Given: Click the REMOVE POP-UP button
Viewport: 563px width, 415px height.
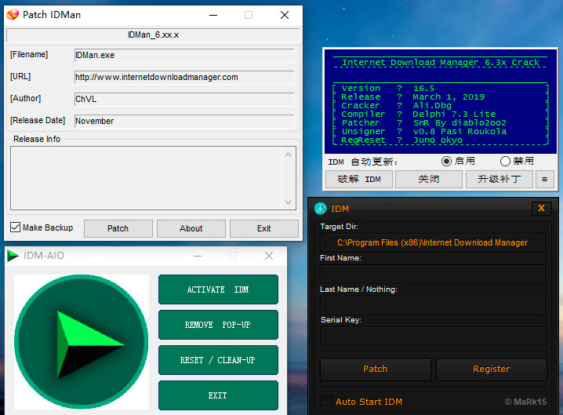Looking at the screenshot, I should tap(218, 325).
